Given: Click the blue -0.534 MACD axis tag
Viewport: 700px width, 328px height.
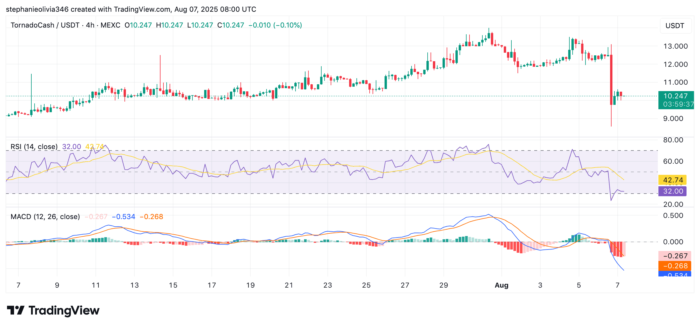Looking at the screenshot, I should [675, 274].
